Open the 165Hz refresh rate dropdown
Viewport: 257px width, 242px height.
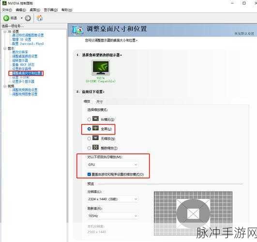pos(112,216)
